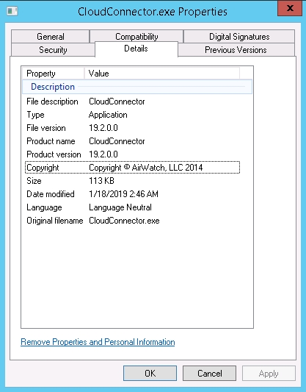This screenshot has width=306, height=392.
Task: Select the File version row
Action: [x=132, y=128]
